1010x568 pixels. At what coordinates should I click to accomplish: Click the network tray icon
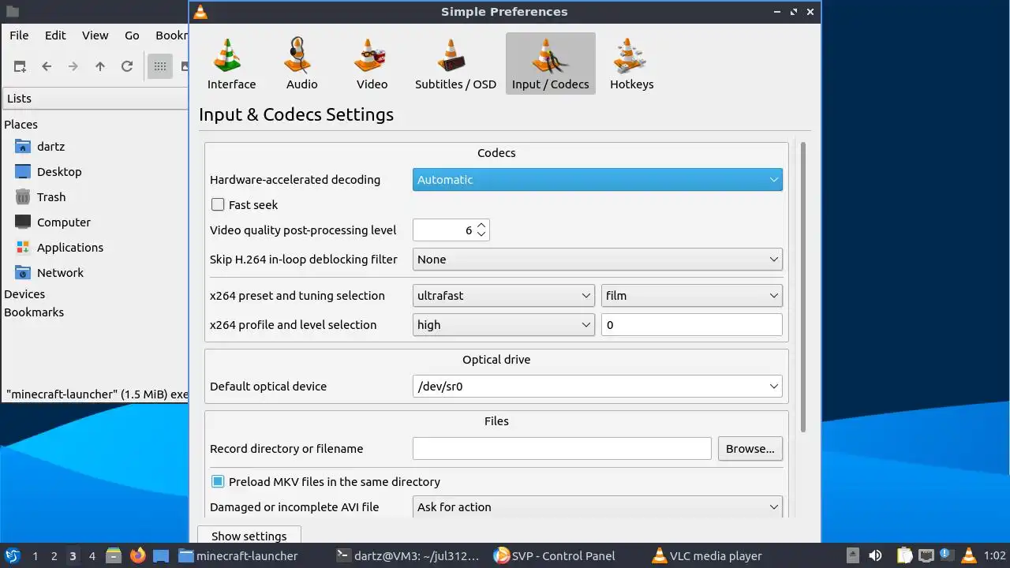926,555
